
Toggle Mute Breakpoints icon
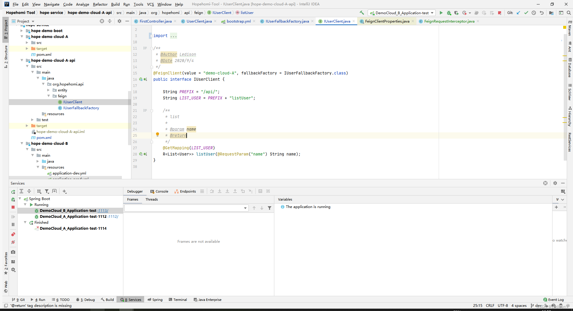[13, 242]
